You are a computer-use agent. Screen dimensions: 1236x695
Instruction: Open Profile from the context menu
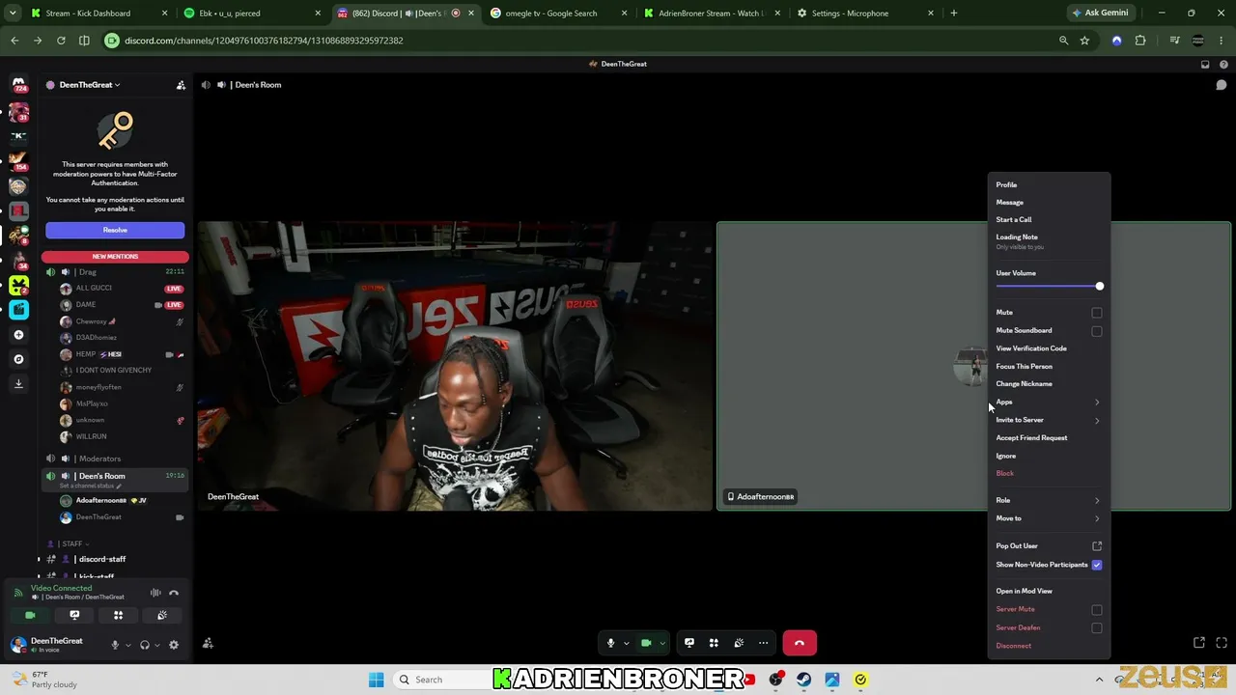pyautogui.click(x=1049, y=185)
